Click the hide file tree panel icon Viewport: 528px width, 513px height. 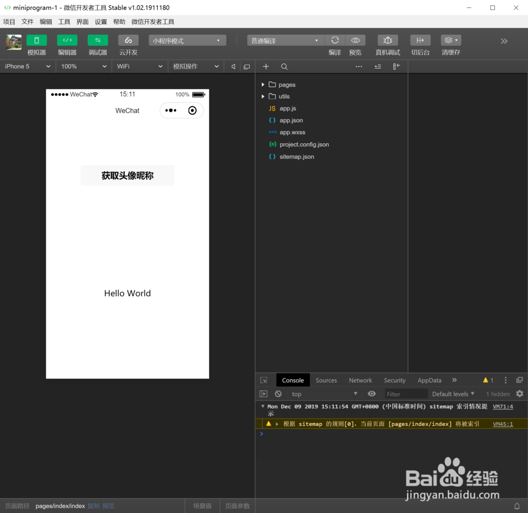pos(397,67)
